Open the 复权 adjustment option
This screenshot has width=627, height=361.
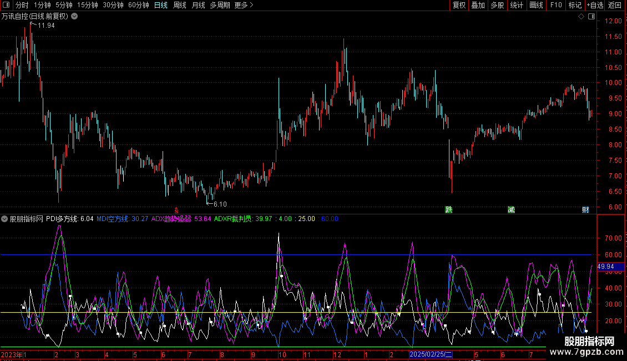[459, 5]
